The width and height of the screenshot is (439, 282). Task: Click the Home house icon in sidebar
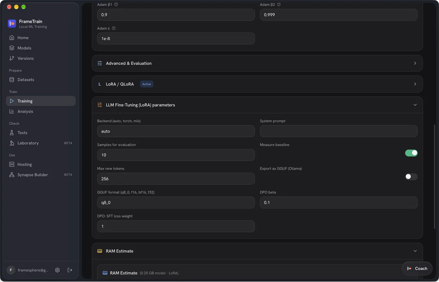click(12, 38)
